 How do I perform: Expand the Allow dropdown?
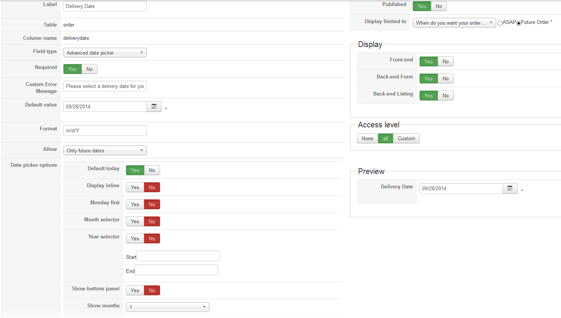tap(105, 150)
